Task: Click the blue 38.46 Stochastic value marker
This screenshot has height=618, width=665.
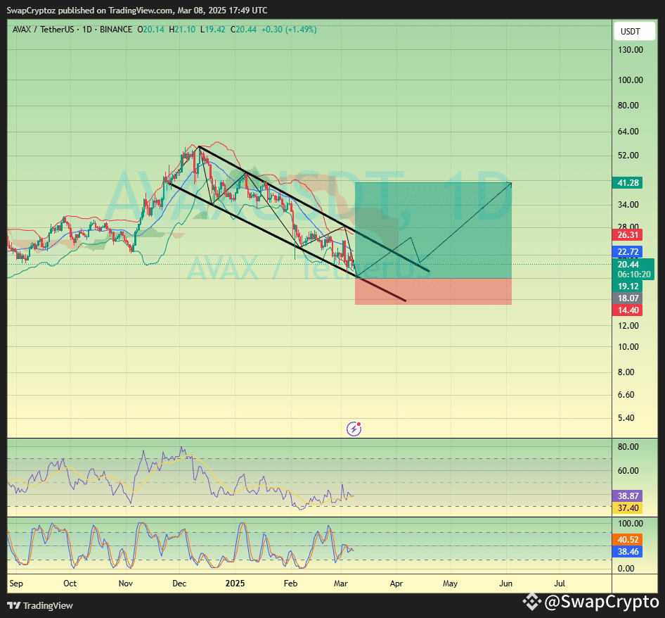Action: (x=627, y=552)
